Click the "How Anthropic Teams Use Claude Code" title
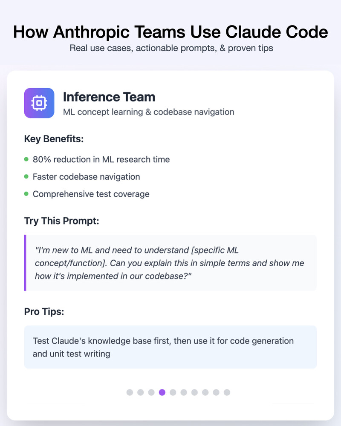Viewport: 341px width, 426px height. 170,32
